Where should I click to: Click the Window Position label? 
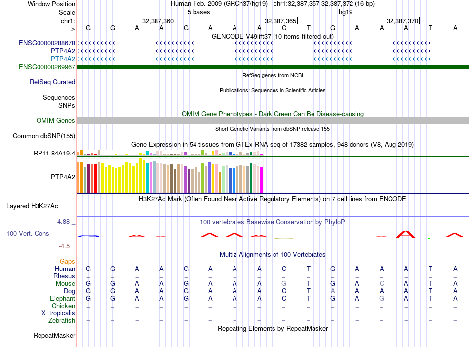(x=51, y=4)
